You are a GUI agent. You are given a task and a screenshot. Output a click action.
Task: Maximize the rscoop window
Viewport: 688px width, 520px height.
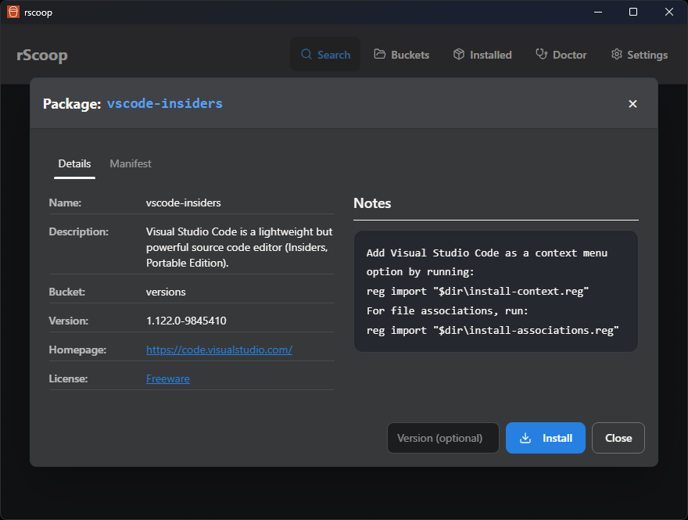tap(632, 12)
